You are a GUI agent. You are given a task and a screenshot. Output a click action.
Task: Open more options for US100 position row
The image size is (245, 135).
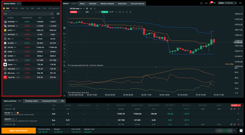(x=238, y=114)
